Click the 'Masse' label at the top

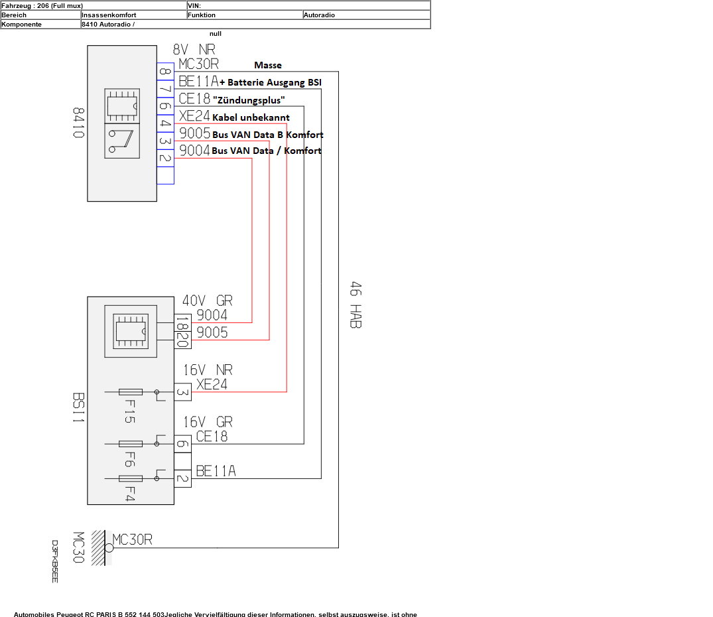point(268,65)
